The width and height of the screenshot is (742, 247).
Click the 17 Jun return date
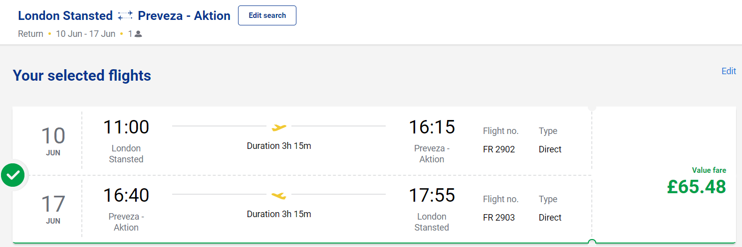(x=53, y=209)
